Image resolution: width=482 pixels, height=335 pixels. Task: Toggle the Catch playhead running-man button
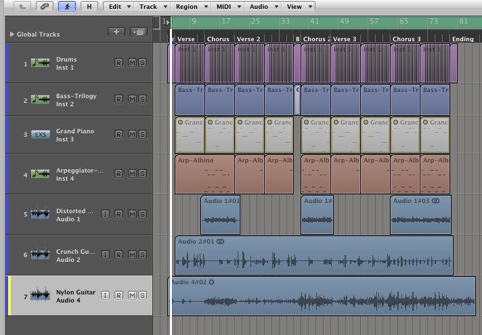pos(67,7)
